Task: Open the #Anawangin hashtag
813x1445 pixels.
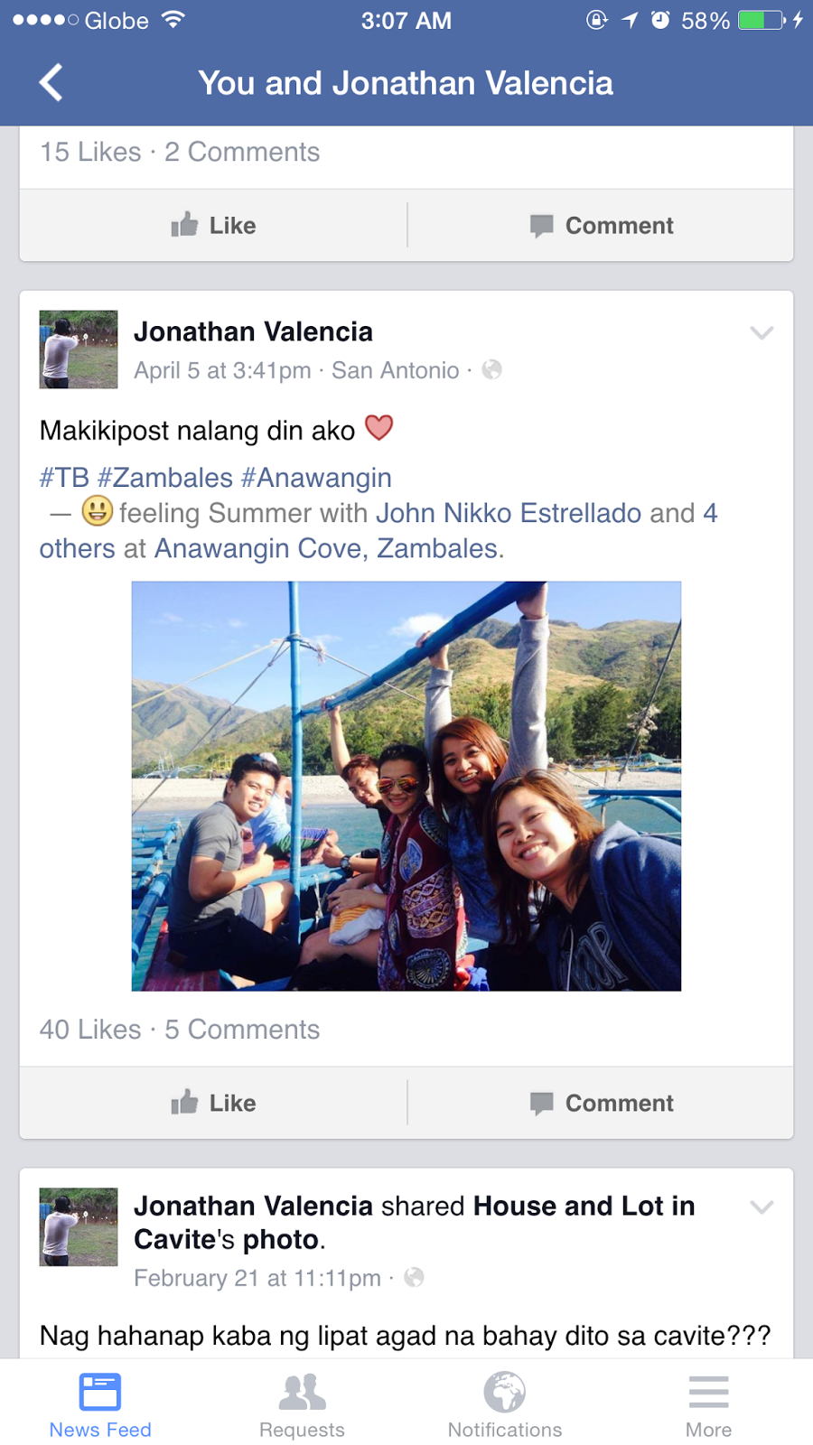Action: click(317, 478)
